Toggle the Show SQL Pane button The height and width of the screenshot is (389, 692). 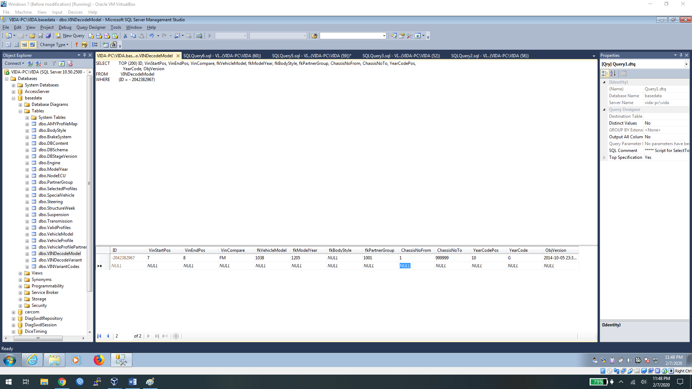(24, 45)
